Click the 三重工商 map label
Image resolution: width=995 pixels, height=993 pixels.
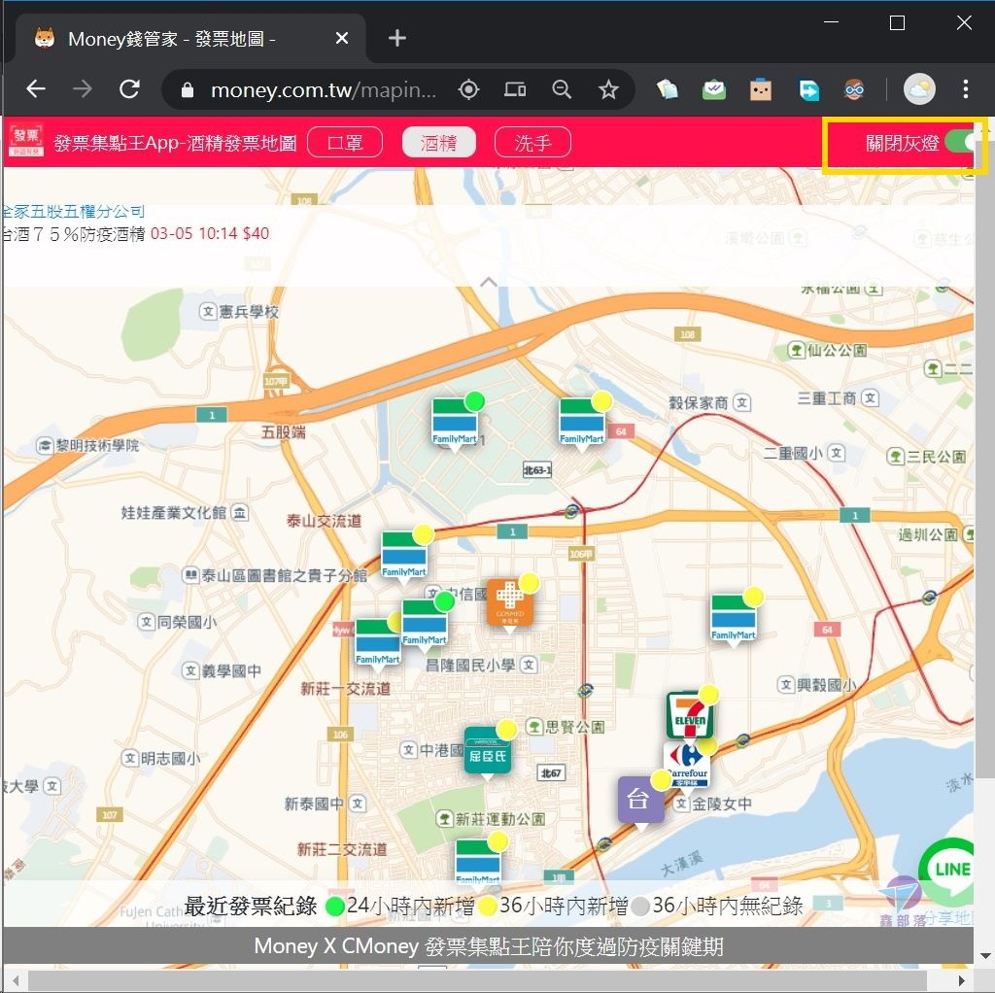tap(838, 398)
